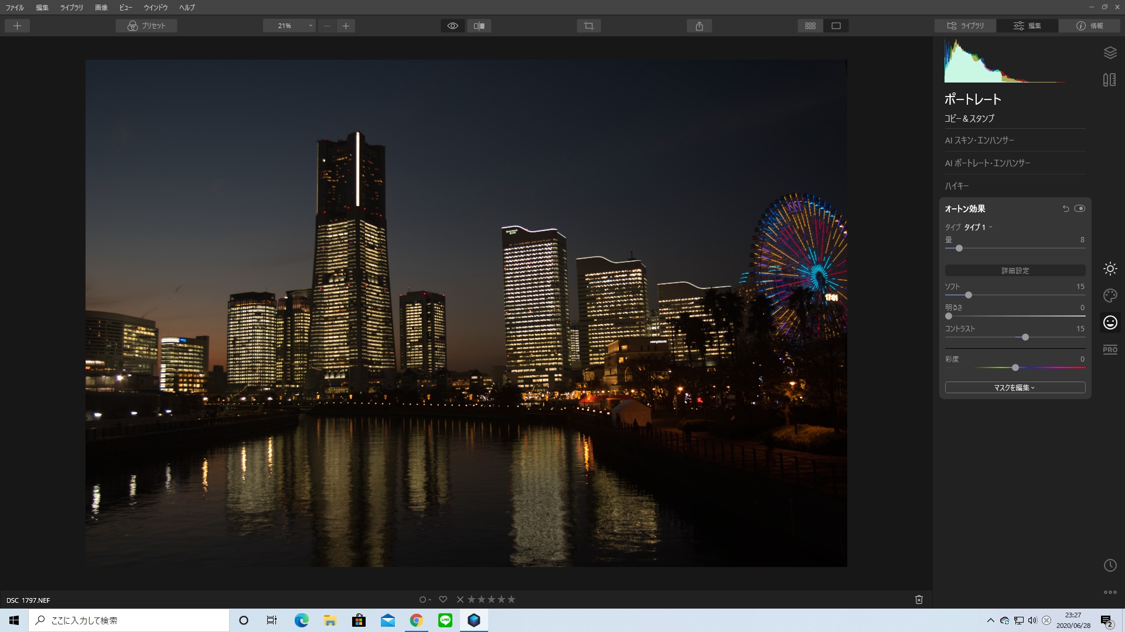Open the マスクを編集 dropdown
This screenshot has height=632, width=1125.
tap(1015, 387)
